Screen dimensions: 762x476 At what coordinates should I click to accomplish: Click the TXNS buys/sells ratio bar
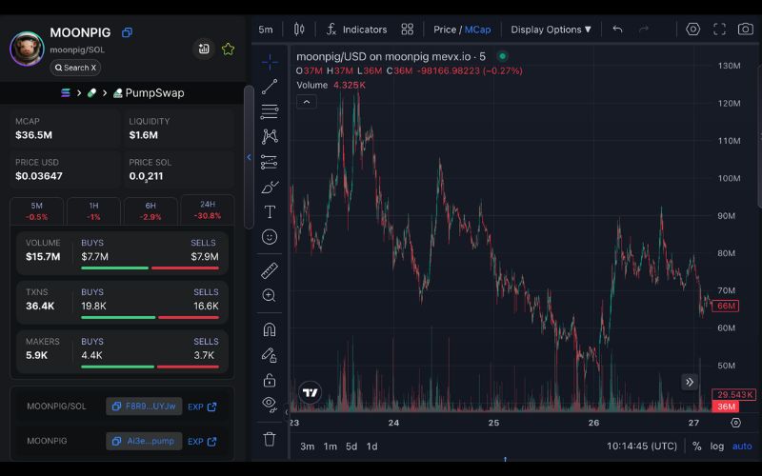pos(150,317)
